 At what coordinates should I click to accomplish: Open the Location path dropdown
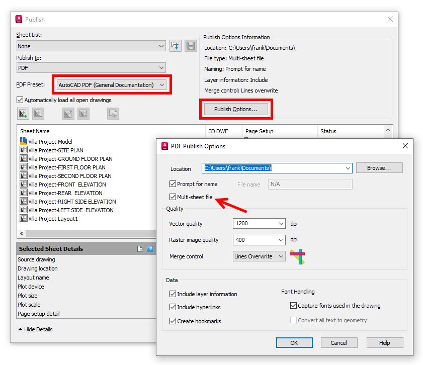(348, 168)
